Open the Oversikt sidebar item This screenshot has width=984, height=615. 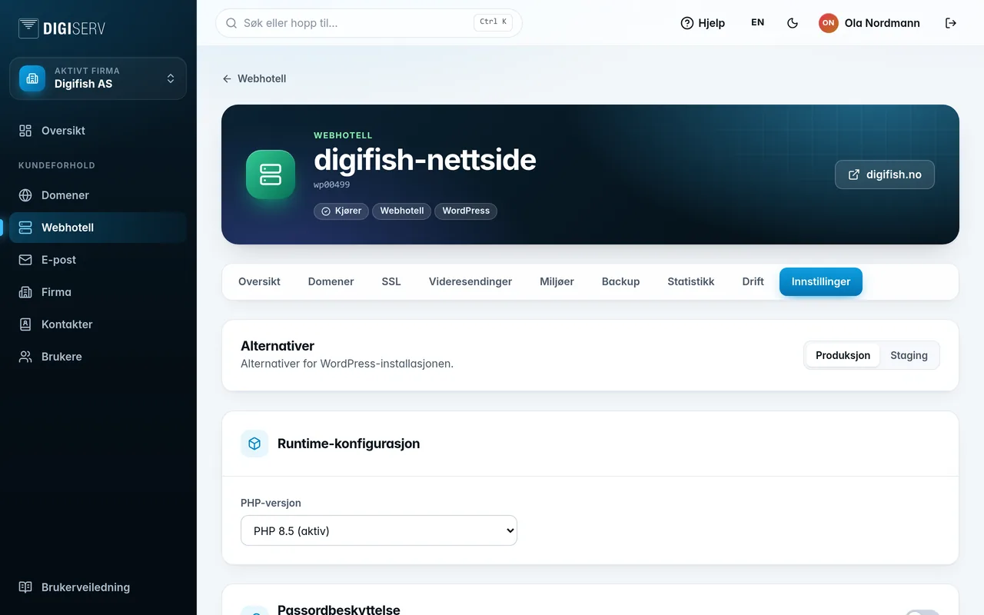98,131
